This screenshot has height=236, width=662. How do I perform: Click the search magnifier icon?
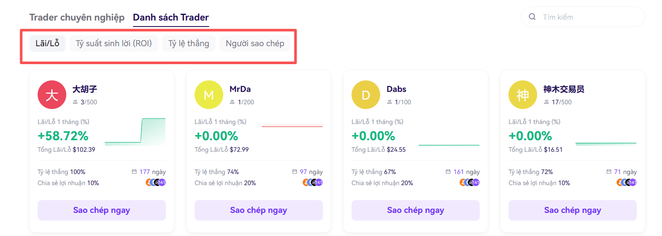pos(532,17)
